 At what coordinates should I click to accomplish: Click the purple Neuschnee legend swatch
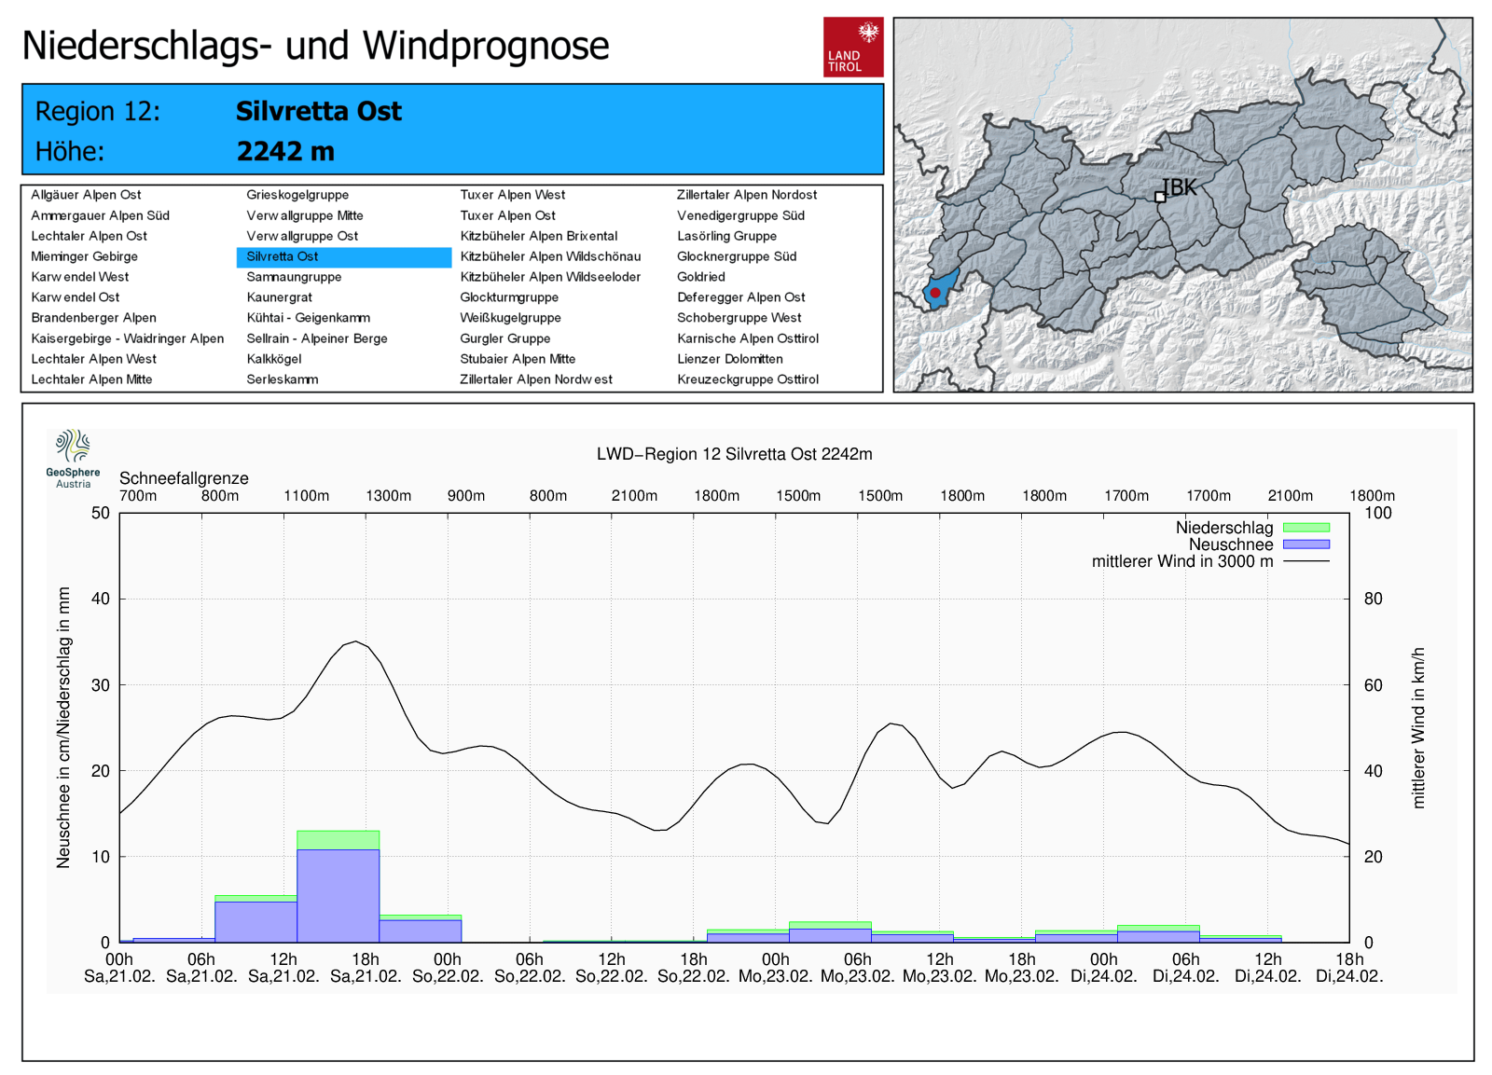click(x=1305, y=544)
